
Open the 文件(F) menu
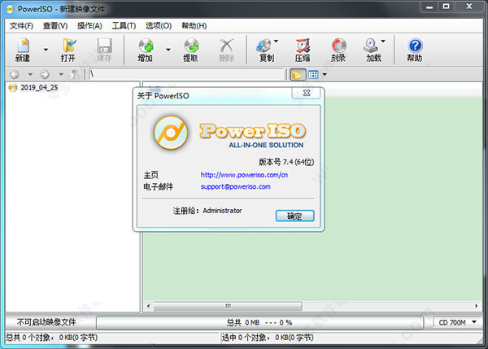pos(21,26)
